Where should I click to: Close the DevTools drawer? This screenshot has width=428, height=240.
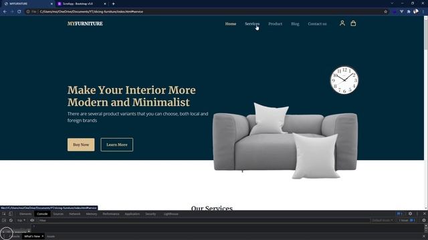pyautogui.click(x=424, y=236)
